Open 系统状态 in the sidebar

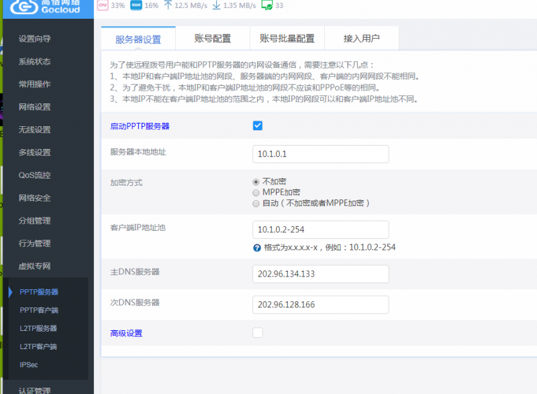point(35,62)
